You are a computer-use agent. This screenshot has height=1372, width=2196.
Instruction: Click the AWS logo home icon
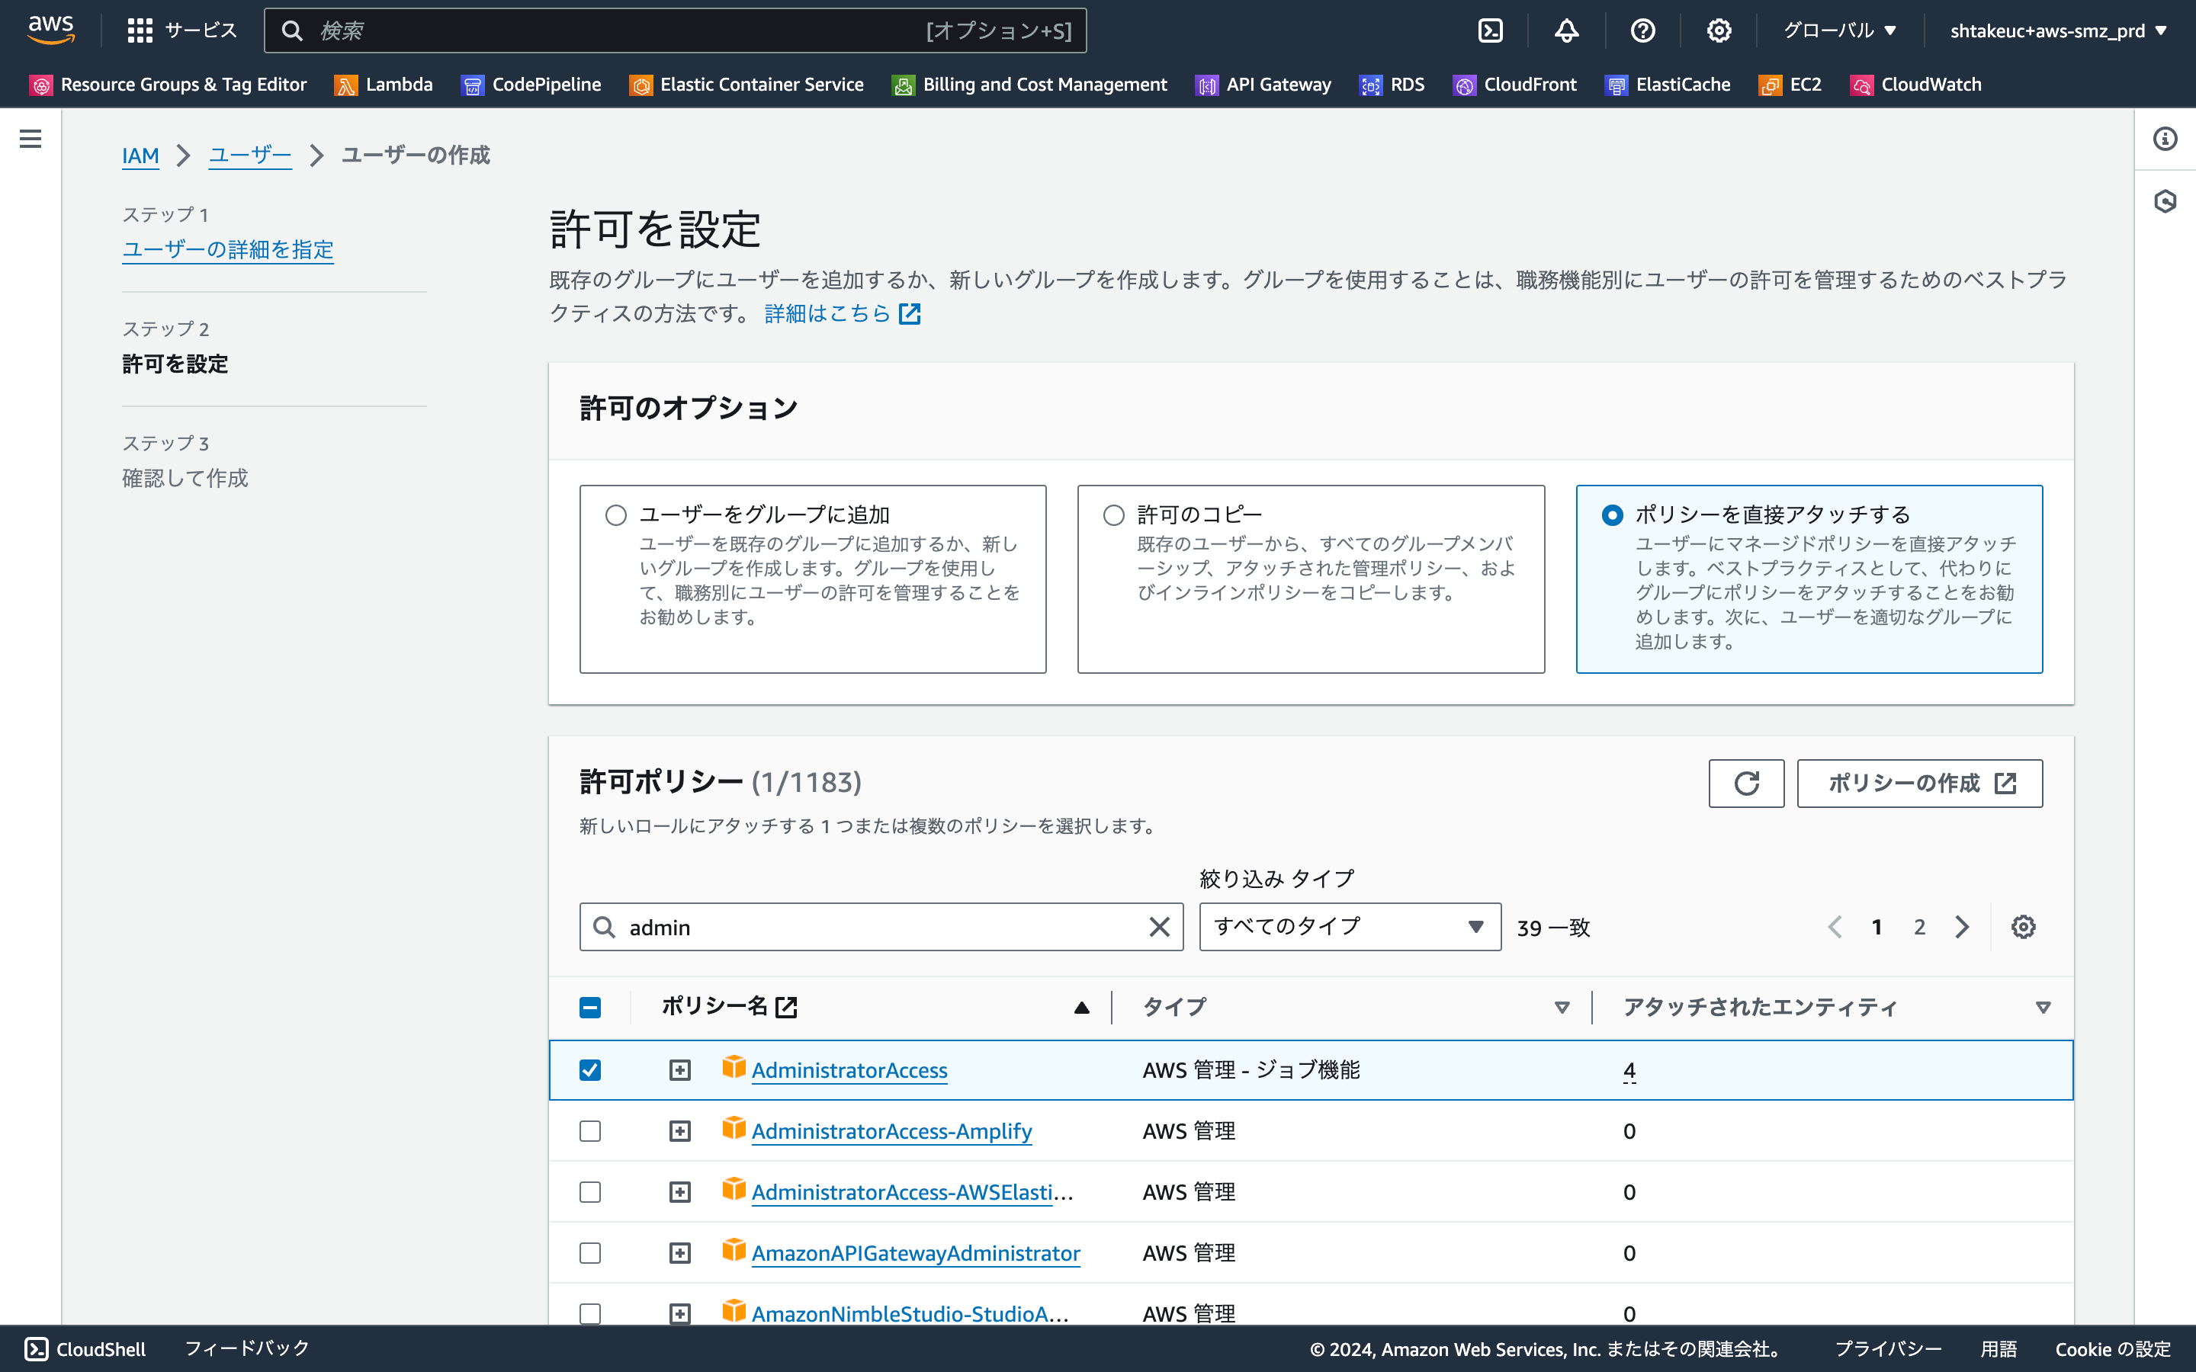coord(51,30)
